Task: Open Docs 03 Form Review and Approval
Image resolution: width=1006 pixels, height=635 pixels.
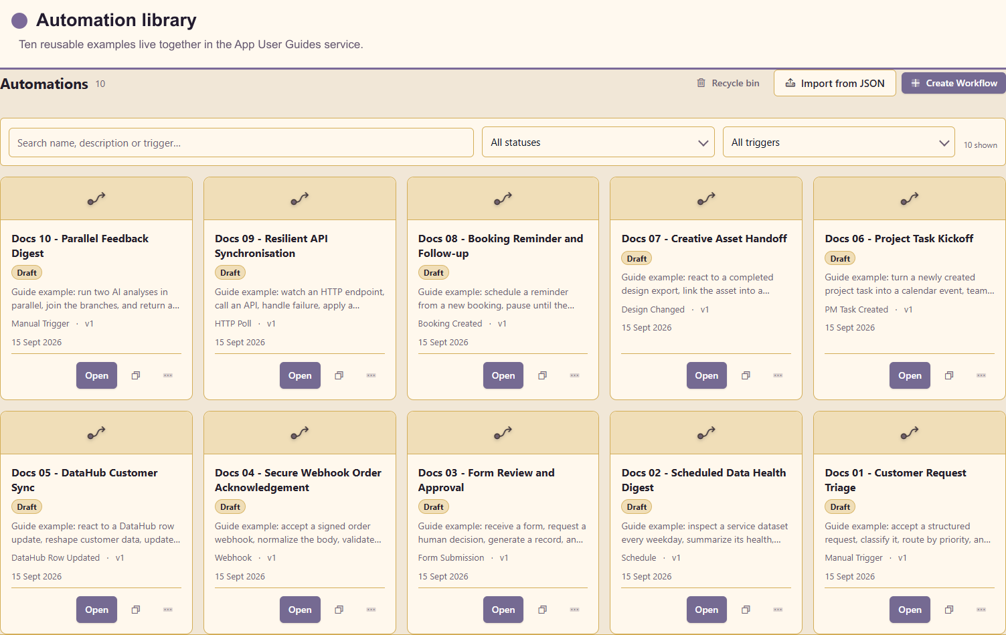Action: coord(503,610)
